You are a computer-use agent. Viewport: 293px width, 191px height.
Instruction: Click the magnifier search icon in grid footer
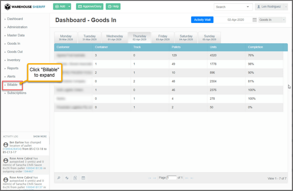click(59, 178)
